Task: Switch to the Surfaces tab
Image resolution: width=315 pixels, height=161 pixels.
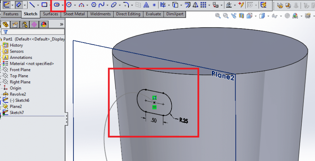Action: click(50, 14)
